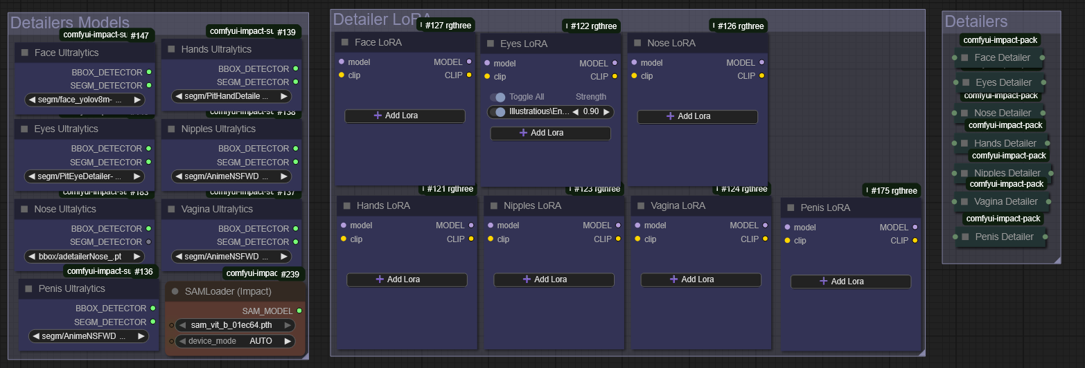Collapse the Nose Ultalytics node
The image size is (1085, 368).
25,209
